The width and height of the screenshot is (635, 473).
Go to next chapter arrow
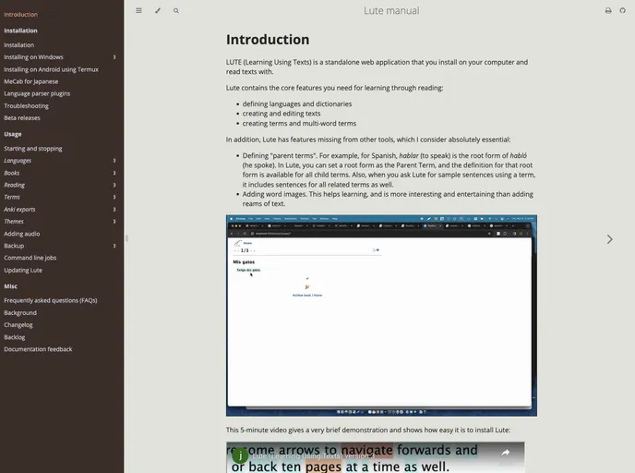tap(609, 239)
